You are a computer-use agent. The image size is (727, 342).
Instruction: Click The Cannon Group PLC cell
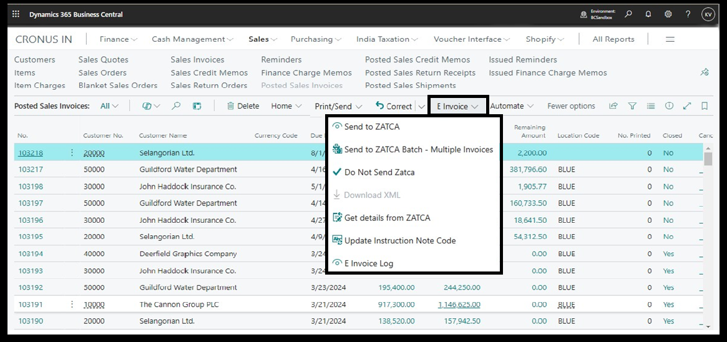click(x=179, y=305)
